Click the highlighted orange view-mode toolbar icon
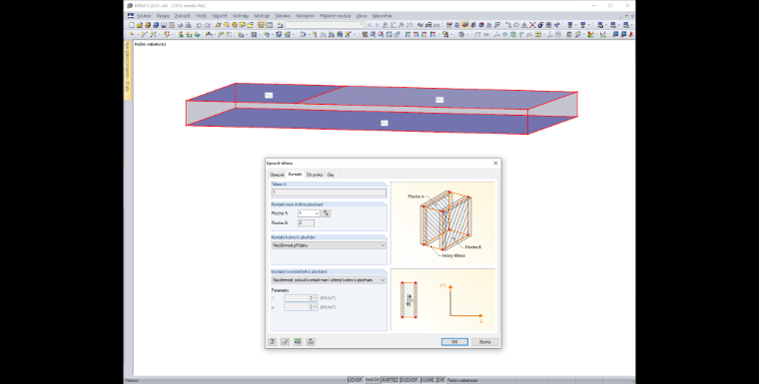759x384 pixels. pos(465,25)
